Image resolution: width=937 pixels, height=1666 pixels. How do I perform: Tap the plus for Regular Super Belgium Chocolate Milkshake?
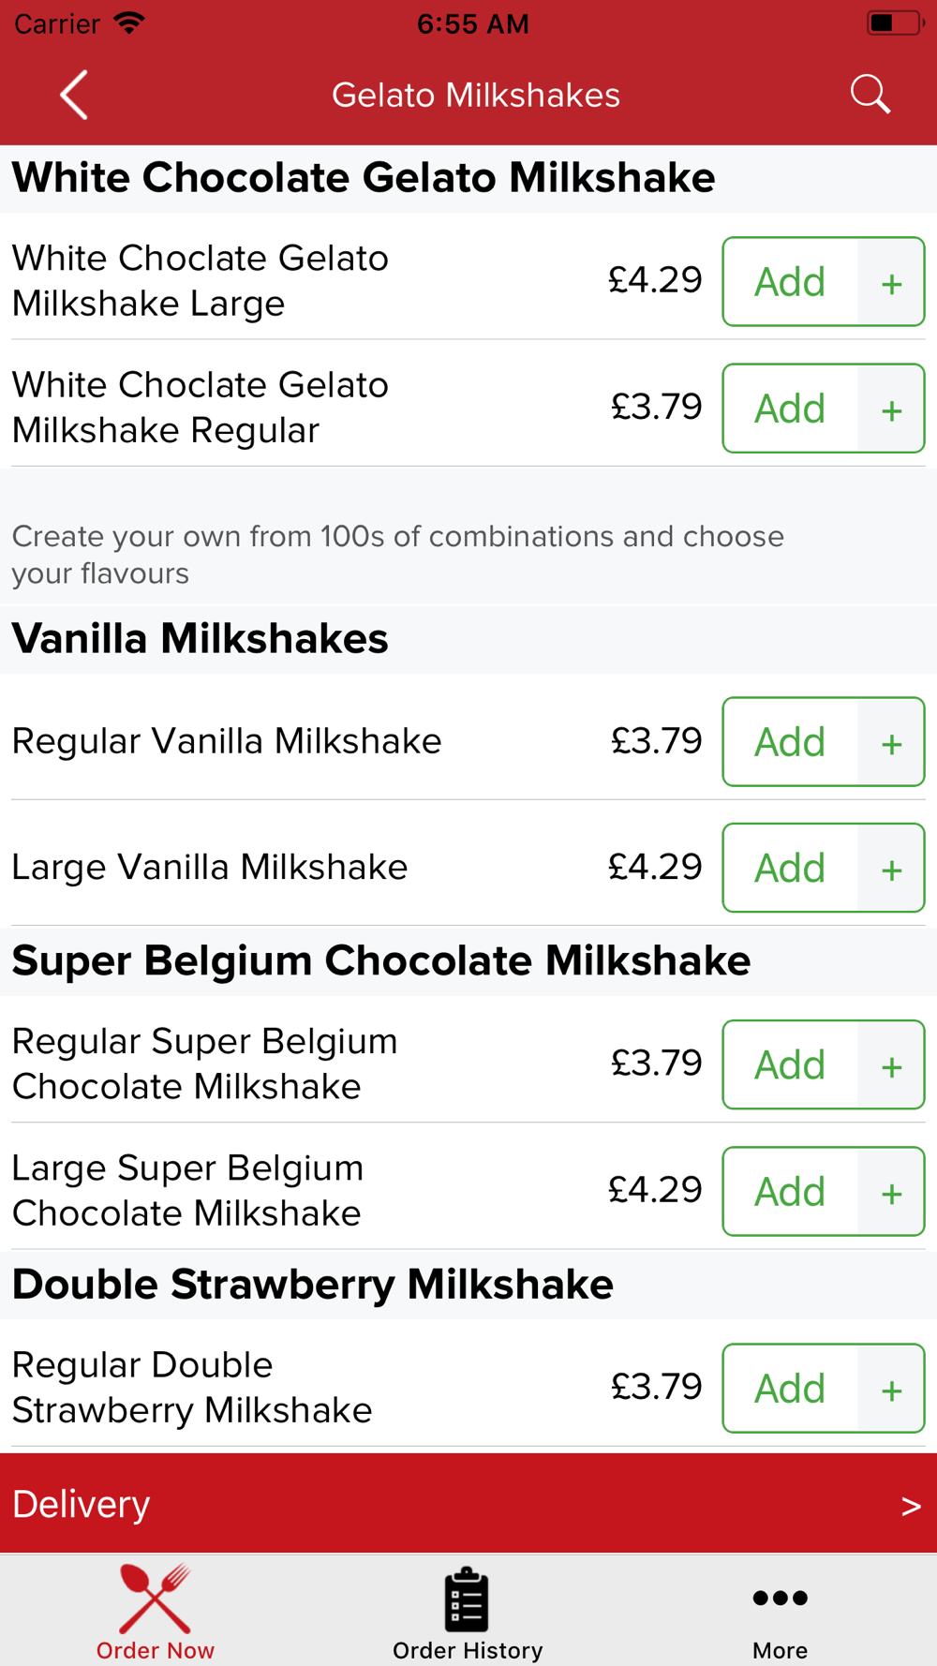891,1064
